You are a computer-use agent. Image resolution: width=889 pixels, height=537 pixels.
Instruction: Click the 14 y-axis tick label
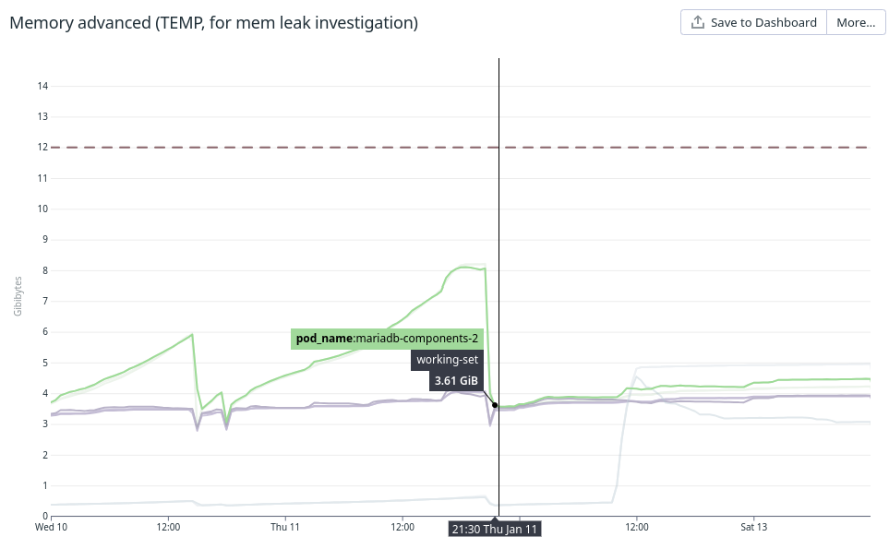tap(42, 86)
